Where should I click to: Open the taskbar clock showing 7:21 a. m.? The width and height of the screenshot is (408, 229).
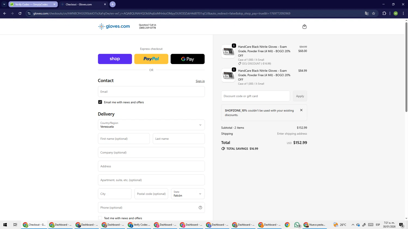tap(389, 225)
